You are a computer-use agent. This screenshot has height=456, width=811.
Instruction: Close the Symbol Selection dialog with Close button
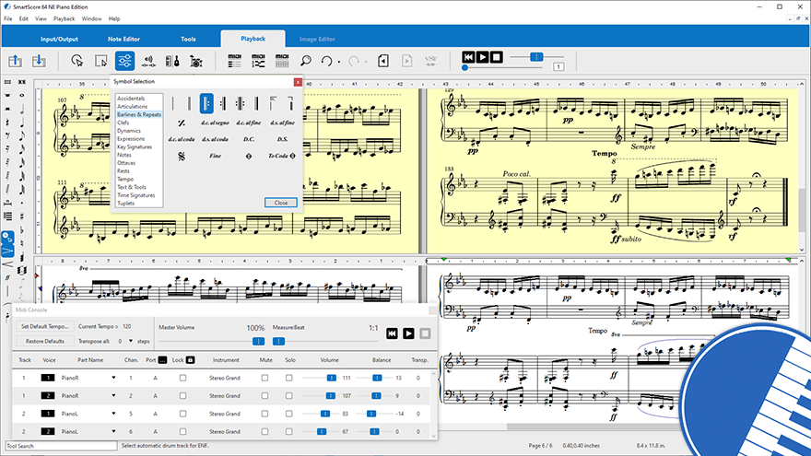coord(281,203)
